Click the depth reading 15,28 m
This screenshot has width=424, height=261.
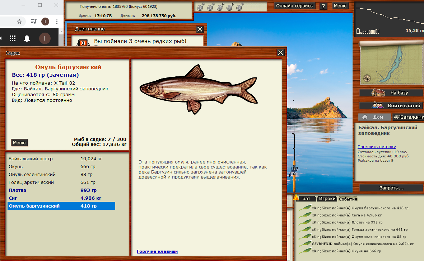click(415, 30)
